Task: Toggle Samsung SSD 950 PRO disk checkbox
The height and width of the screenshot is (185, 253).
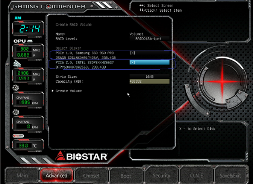Action: click(149, 53)
